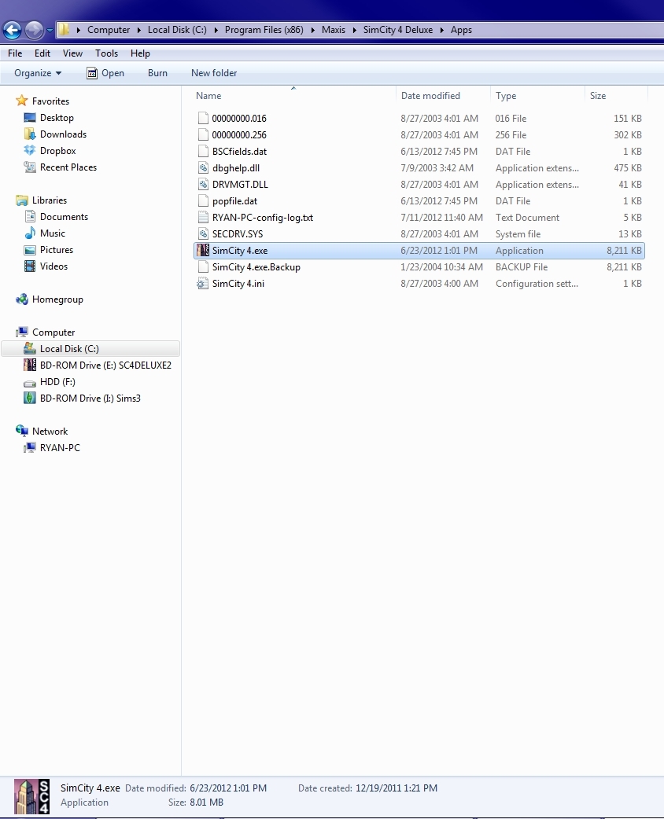Click the 7/9/2003 3:42 AM date cell
The height and width of the screenshot is (819, 664).
[x=437, y=167]
